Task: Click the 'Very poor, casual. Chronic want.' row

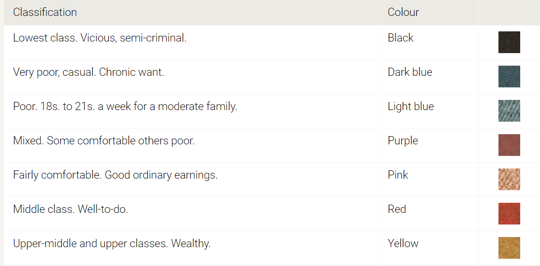Action: (x=88, y=72)
